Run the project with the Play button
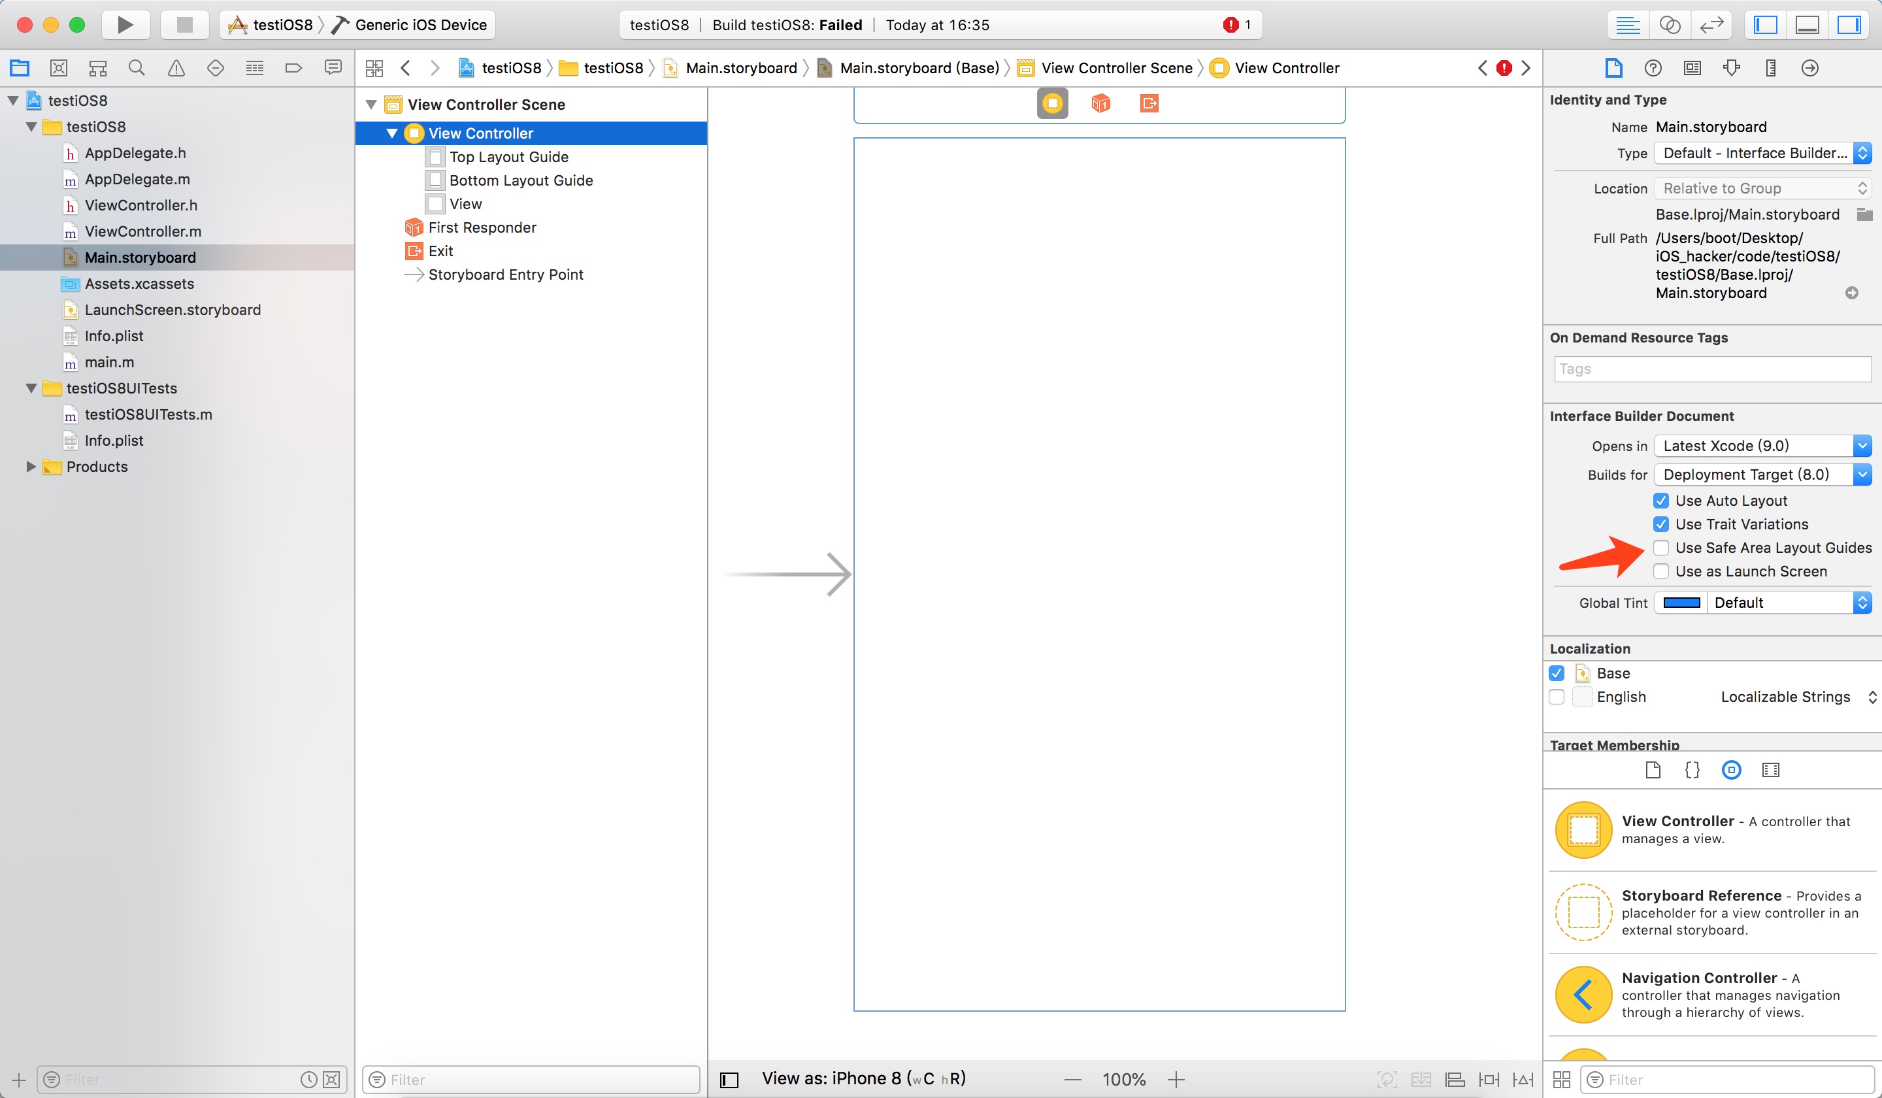Viewport: 1882px width, 1098px height. (x=125, y=25)
